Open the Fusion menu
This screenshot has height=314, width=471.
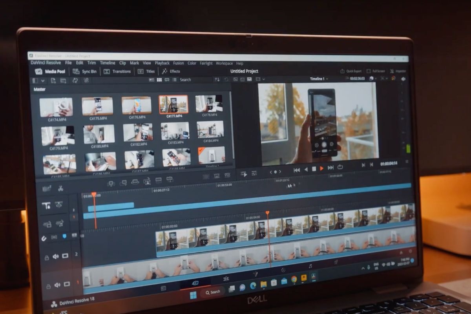click(x=178, y=63)
